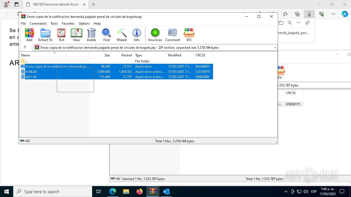Click the Add toolbar icon in WinRAR

coord(29,35)
